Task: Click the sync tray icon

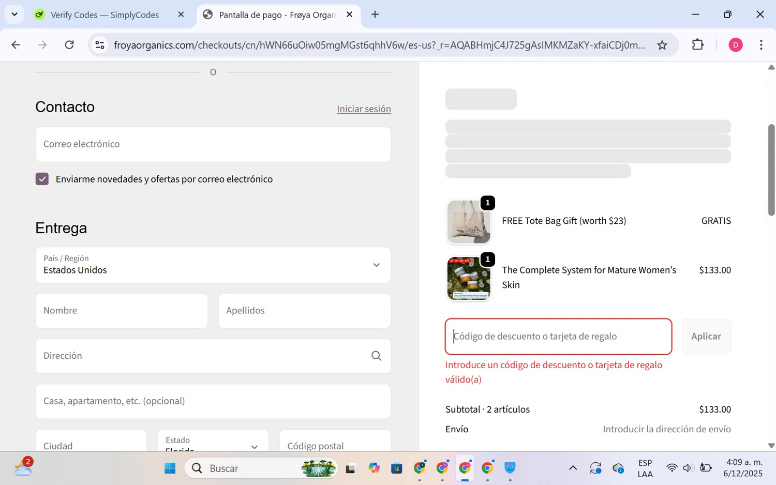Action: pyautogui.click(x=595, y=468)
